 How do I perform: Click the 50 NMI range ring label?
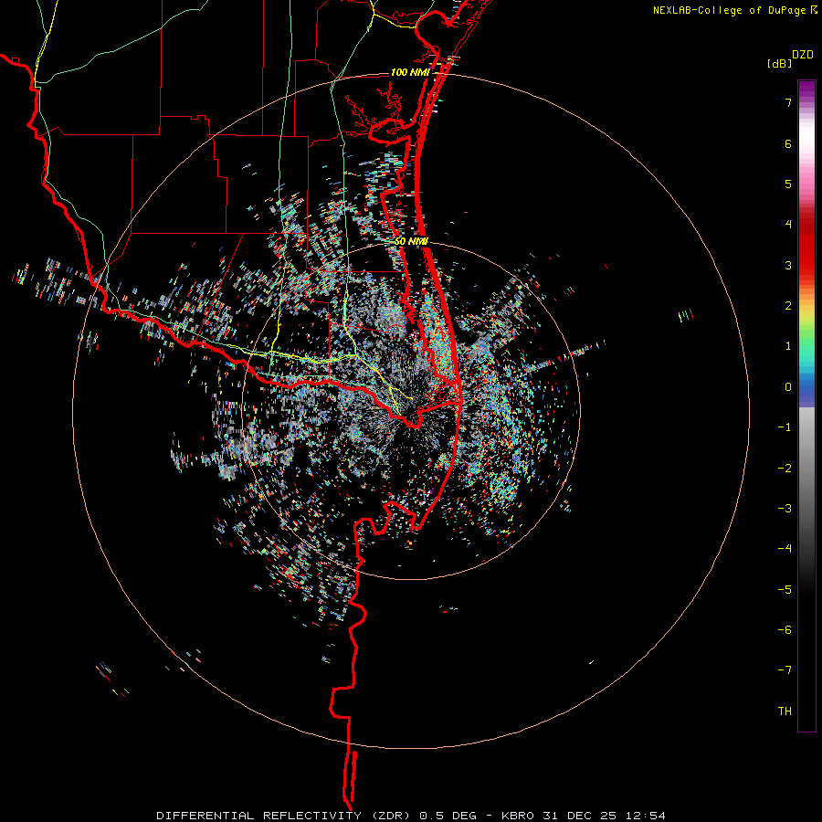pos(412,242)
